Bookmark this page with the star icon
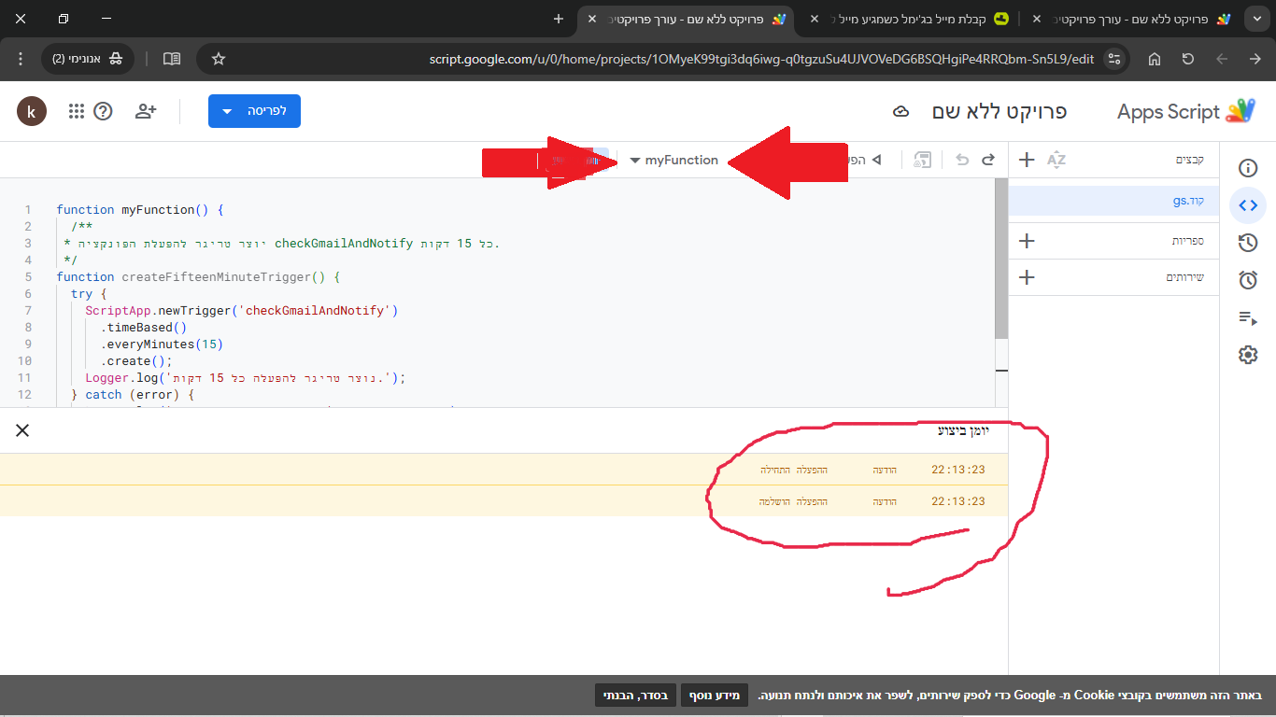The width and height of the screenshot is (1276, 717). click(219, 59)
